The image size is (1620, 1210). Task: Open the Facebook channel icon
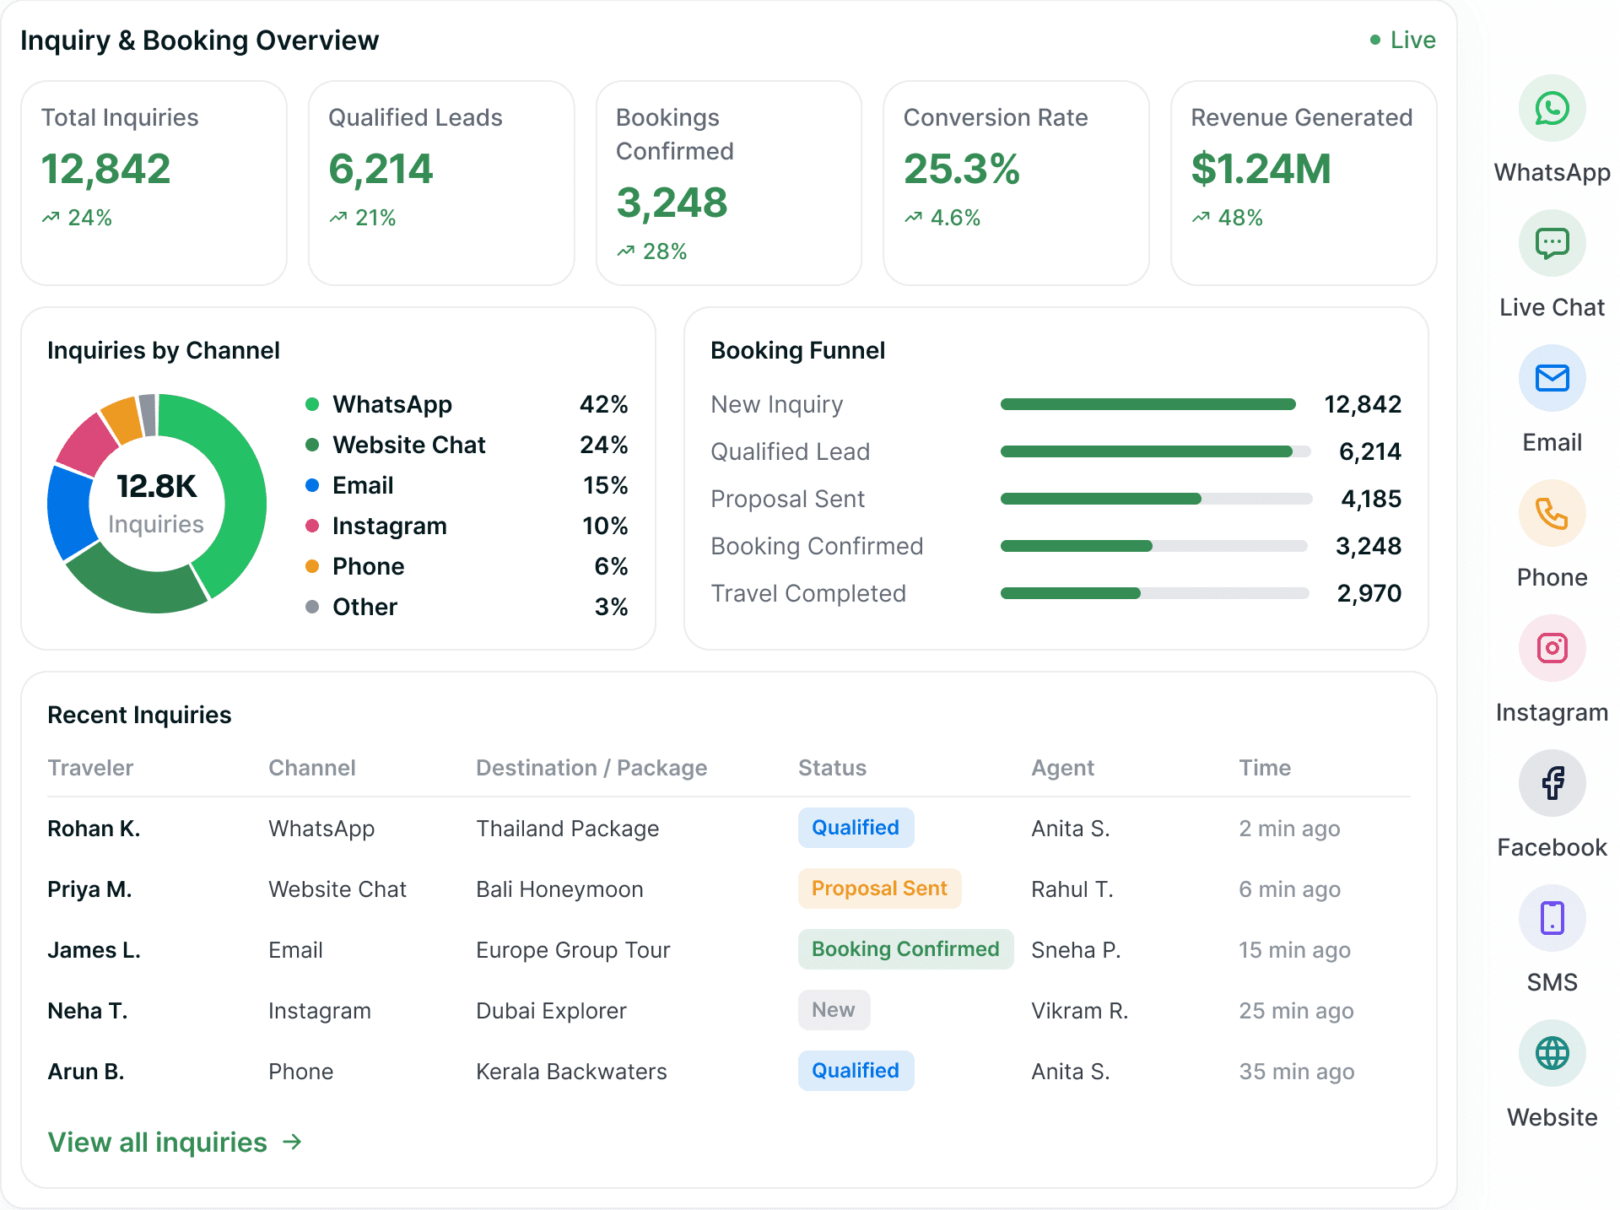coord(1552,783)
